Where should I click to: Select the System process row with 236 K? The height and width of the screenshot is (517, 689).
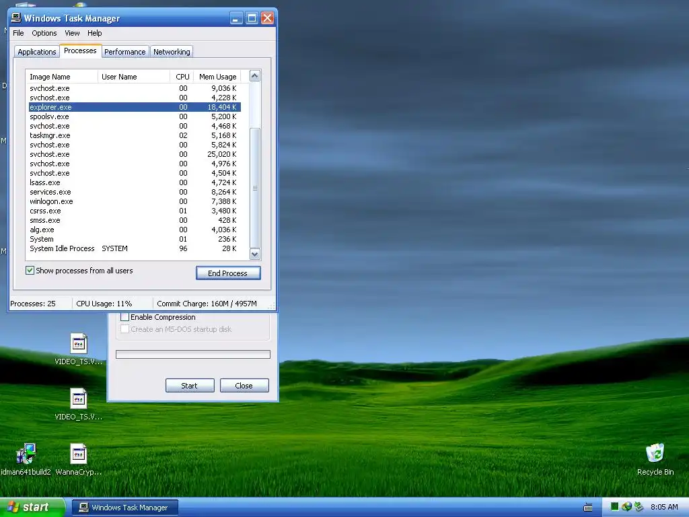(135, 240)
